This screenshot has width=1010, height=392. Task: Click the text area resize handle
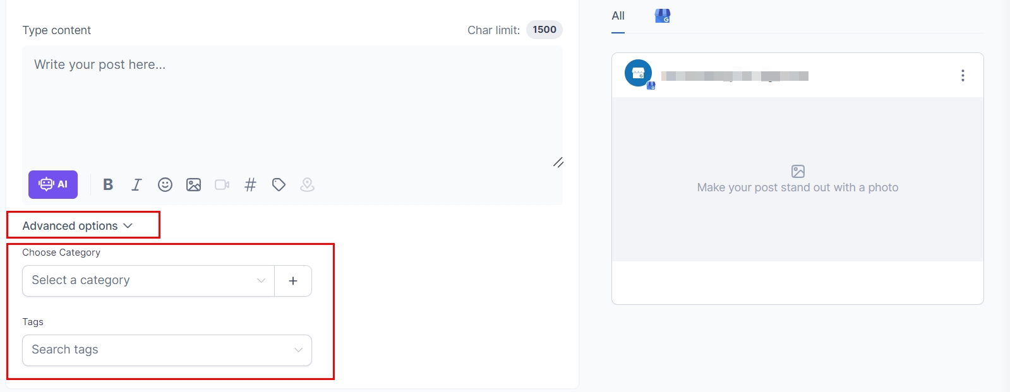pos(558,162)
